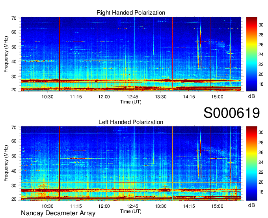The width and height of the screenshot is (268, 218).
Task: Click Time (UT) label under the Left Handed plot
Action: point(131,211)
